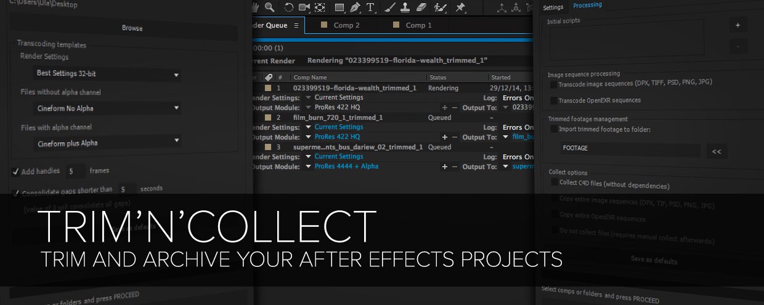Image resolution: width=764 pixels, height=305 pixels.
Task: Open Output To dropdown for film_burn item
Action: [506, 137]
